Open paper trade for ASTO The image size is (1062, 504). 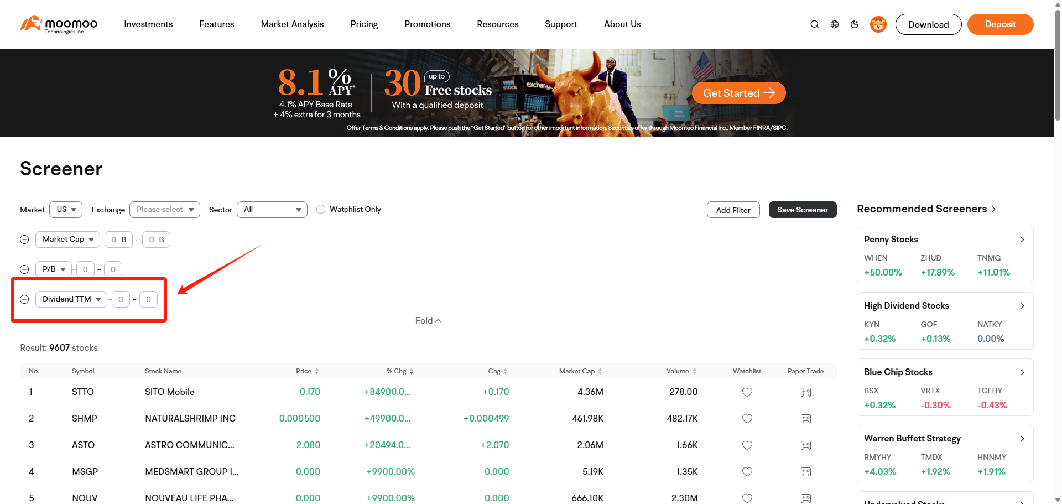click(806, 445)
